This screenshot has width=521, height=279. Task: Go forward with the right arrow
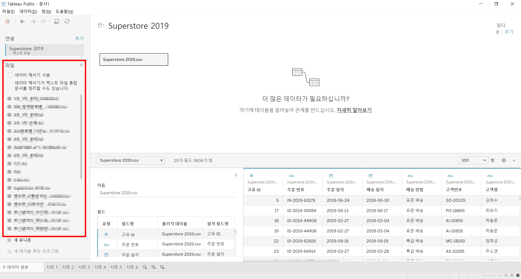33,21
